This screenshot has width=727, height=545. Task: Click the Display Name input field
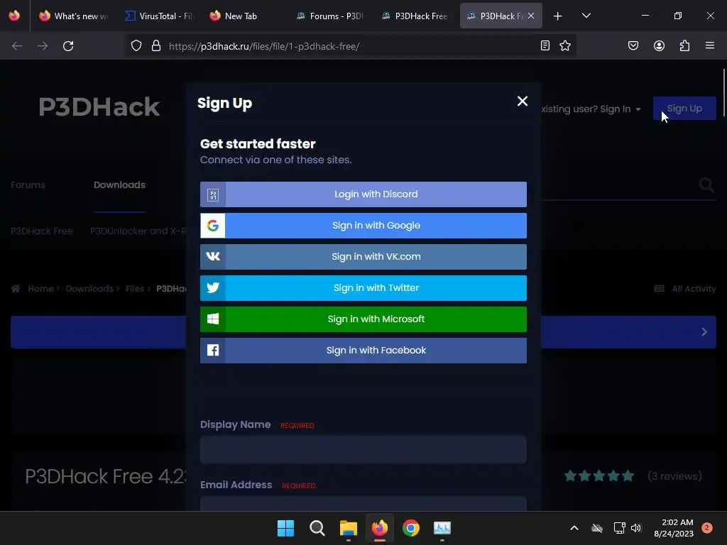(x=363, y=449)
